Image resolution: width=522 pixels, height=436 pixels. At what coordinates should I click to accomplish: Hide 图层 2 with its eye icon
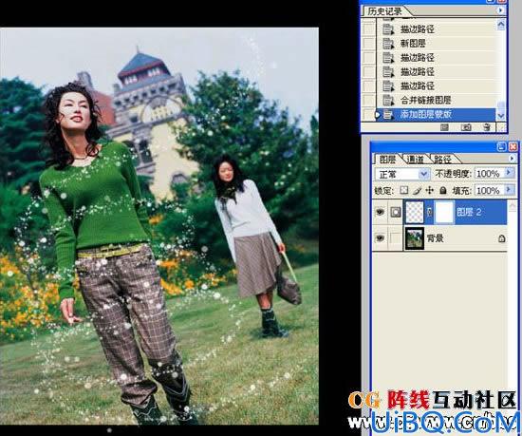[380, 212]
